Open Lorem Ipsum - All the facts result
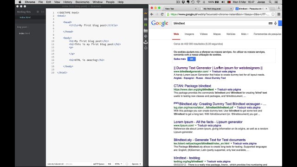This screenshot has width=297, height=167. [x=208, y=122]
